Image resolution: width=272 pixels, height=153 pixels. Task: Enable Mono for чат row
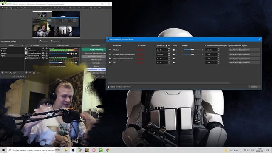[174, 62]
